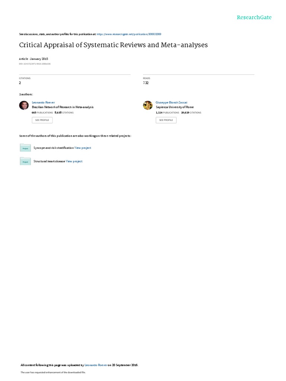Screen dimensions: 286x381
Task: Open View project link for Syncope and risk stratification
Action: click(x=83, y=148)
